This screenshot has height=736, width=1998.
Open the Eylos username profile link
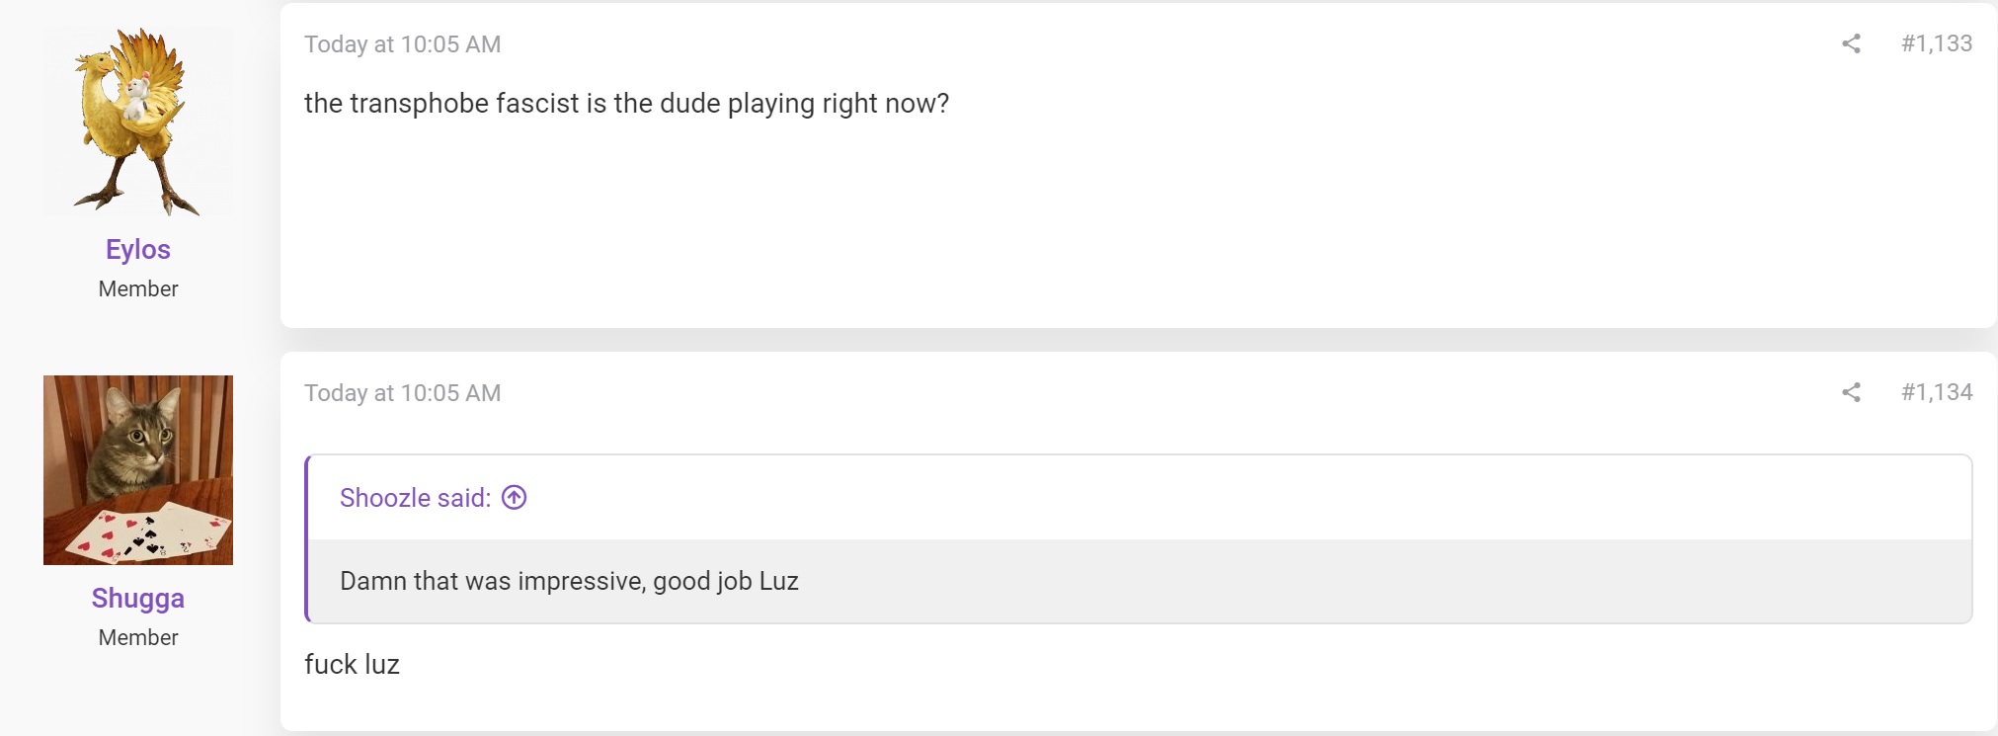138,249
